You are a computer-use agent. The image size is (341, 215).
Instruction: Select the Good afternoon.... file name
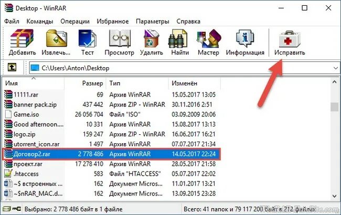pyautogui.click(x=38, y=124)
